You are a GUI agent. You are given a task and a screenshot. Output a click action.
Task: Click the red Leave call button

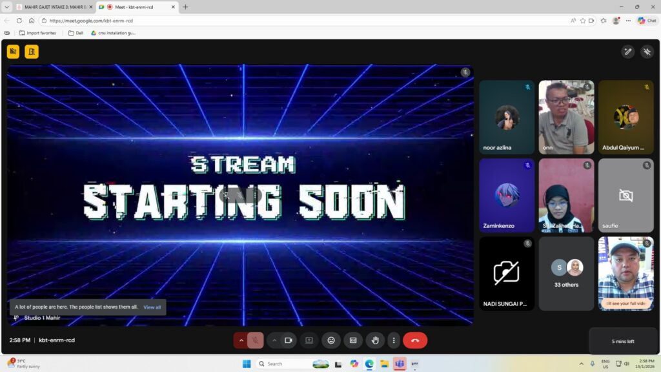pos(414,340)
